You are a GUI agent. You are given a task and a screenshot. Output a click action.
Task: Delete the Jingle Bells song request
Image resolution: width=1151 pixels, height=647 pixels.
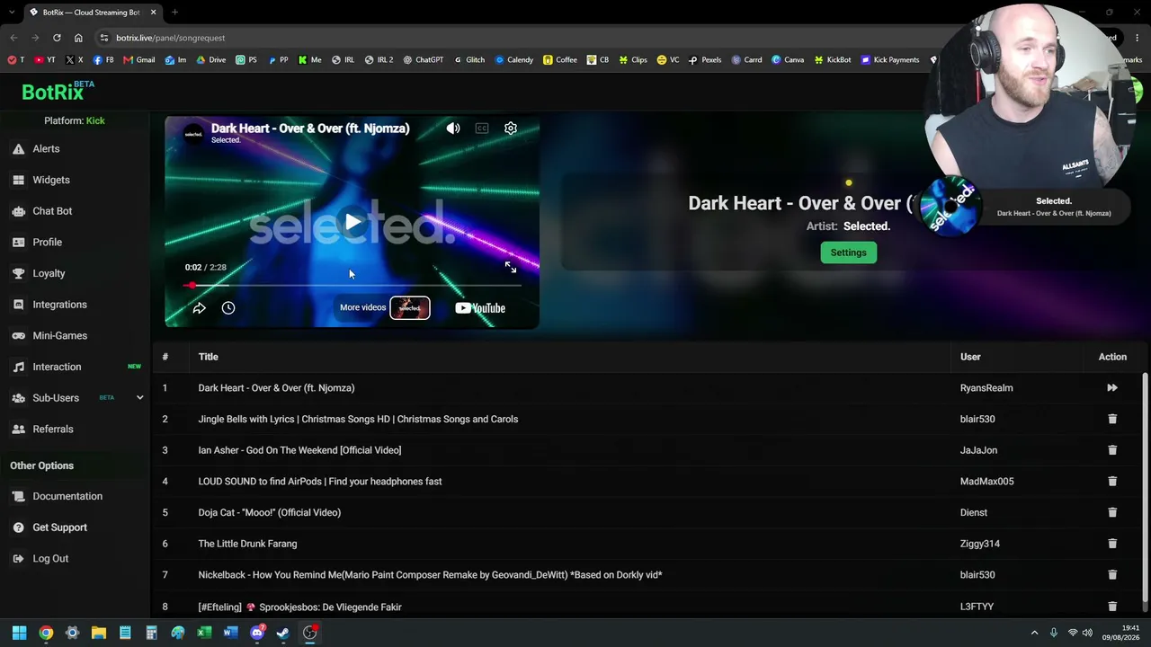tap(1112, 419)
